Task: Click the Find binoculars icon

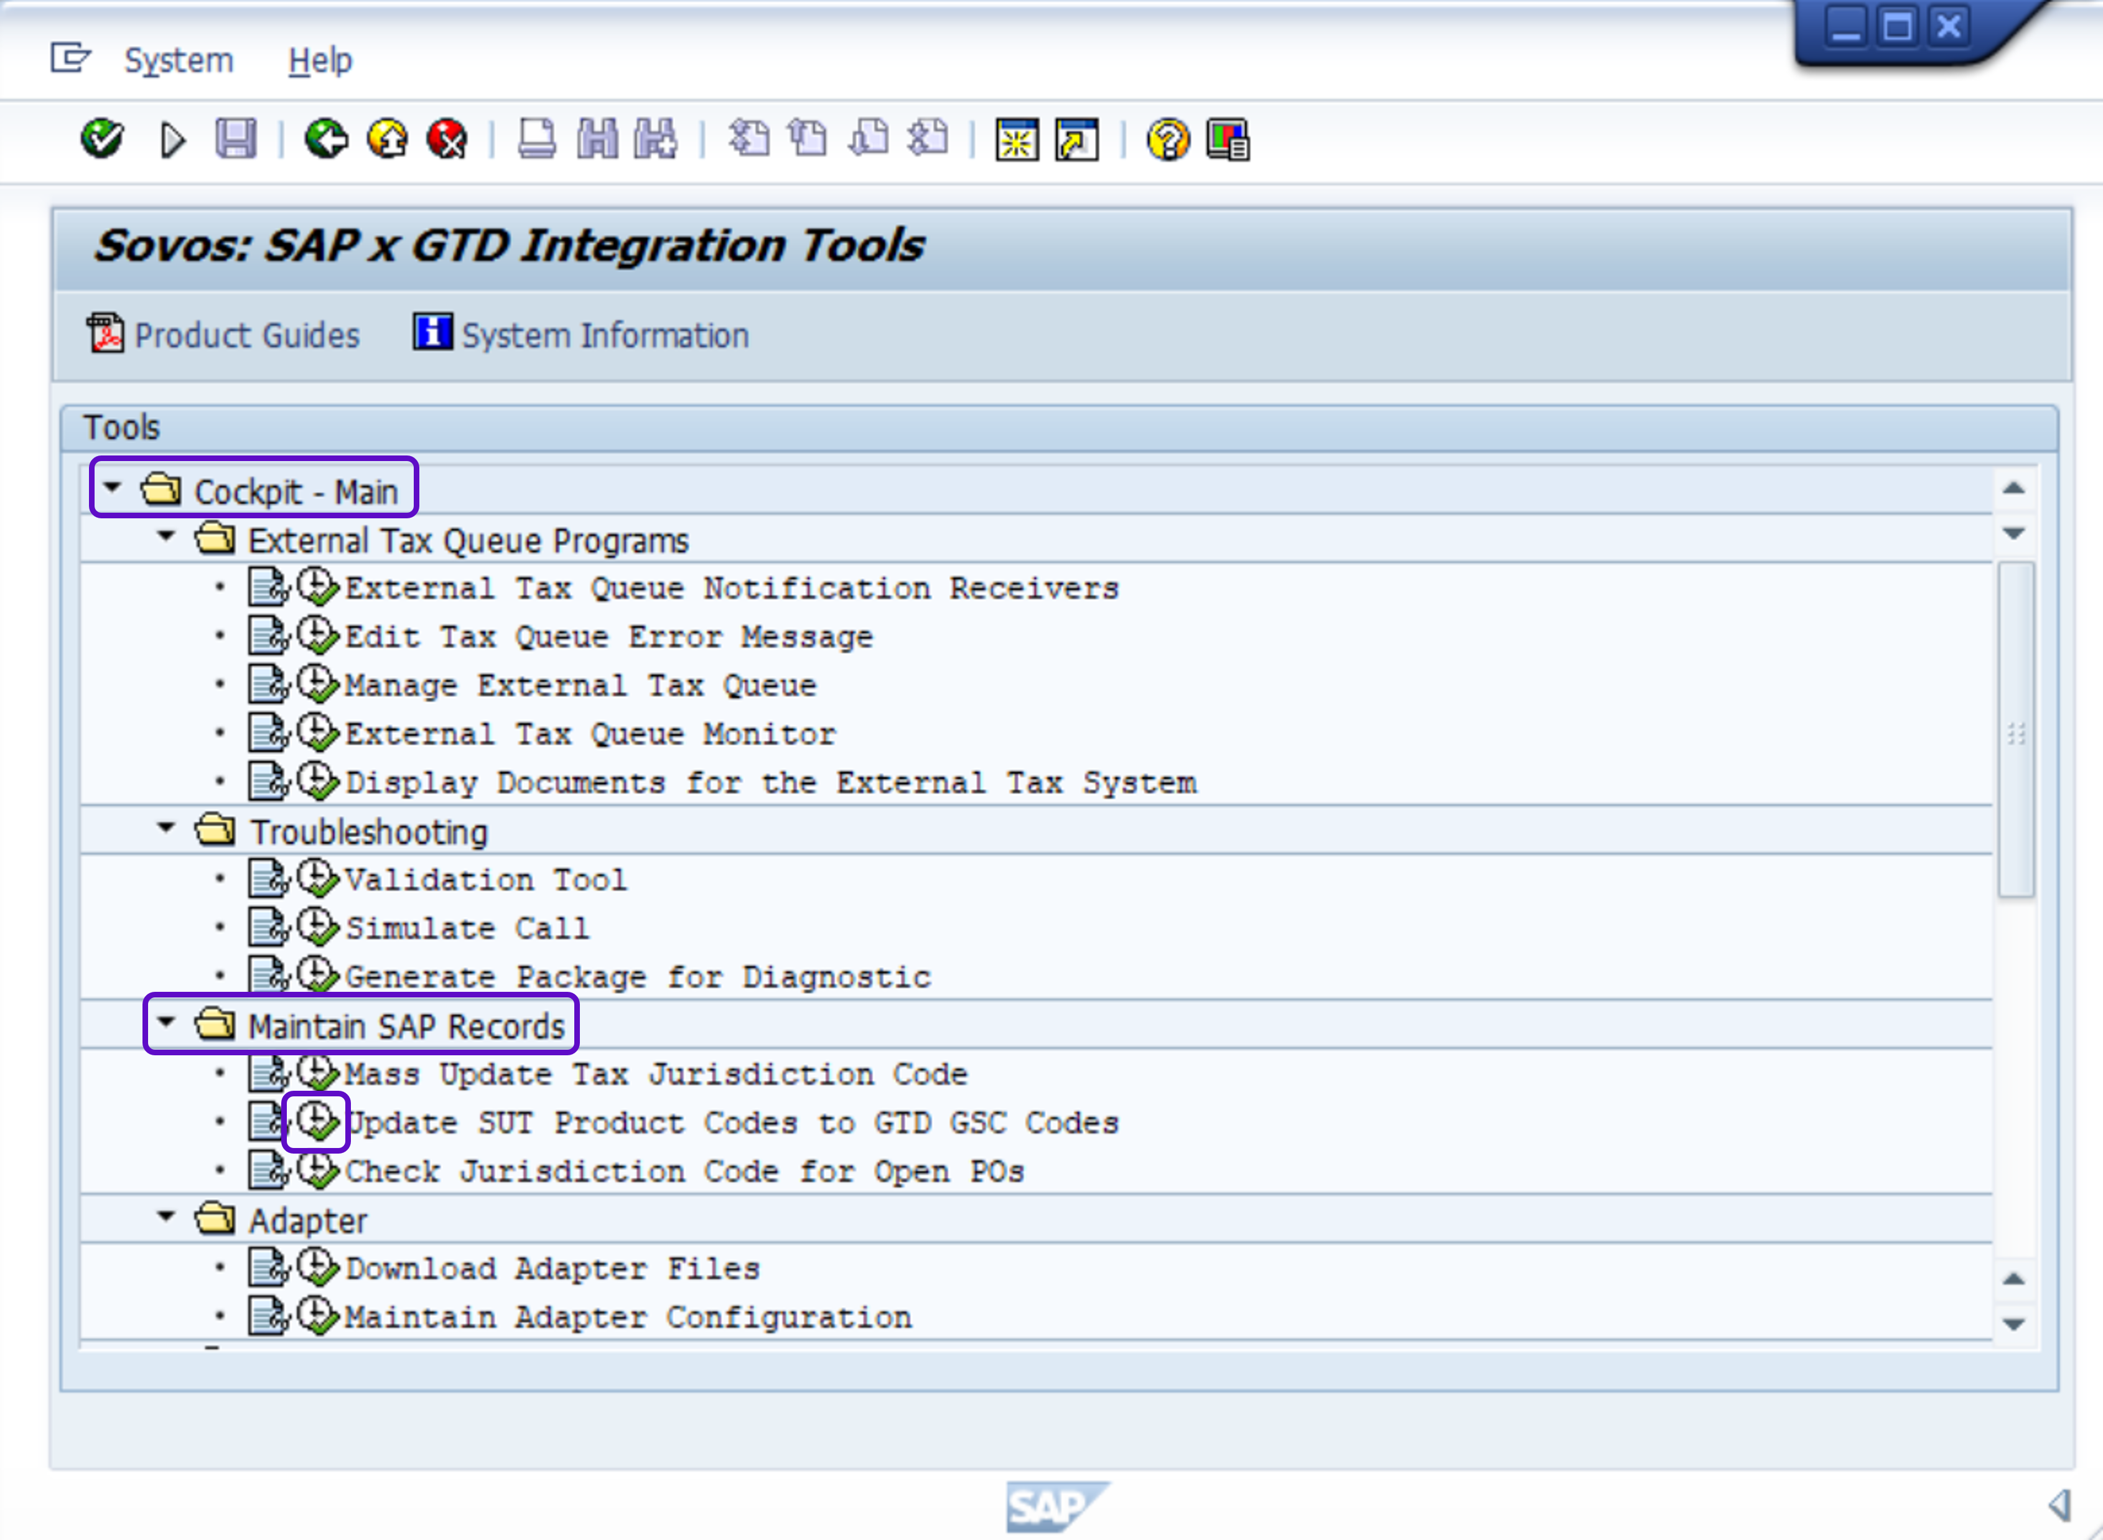Action: pos(597,140)
